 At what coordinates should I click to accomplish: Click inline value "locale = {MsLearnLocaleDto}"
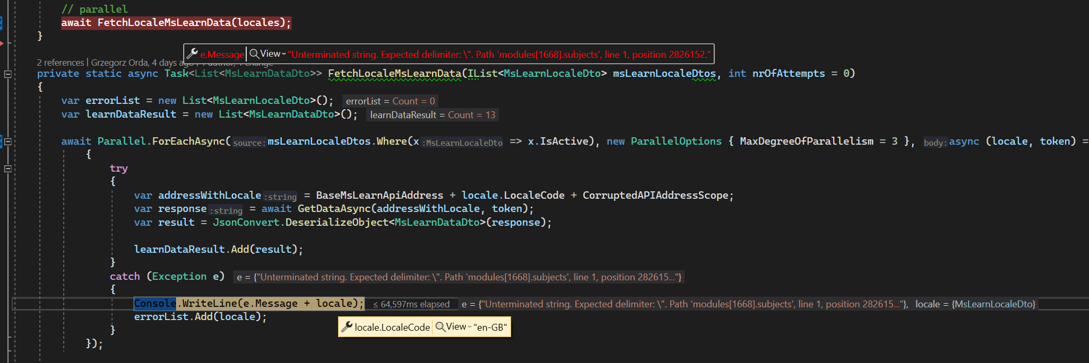(975, 304)
